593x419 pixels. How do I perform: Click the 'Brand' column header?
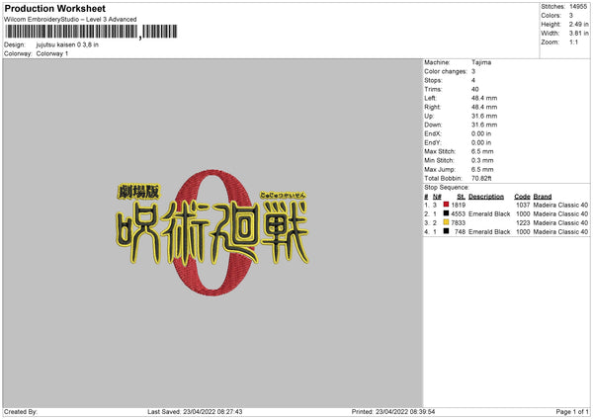click(x=543, y=197)
